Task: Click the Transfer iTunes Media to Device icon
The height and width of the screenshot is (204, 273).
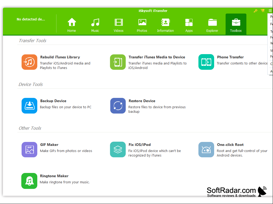Action: [118, 62]
